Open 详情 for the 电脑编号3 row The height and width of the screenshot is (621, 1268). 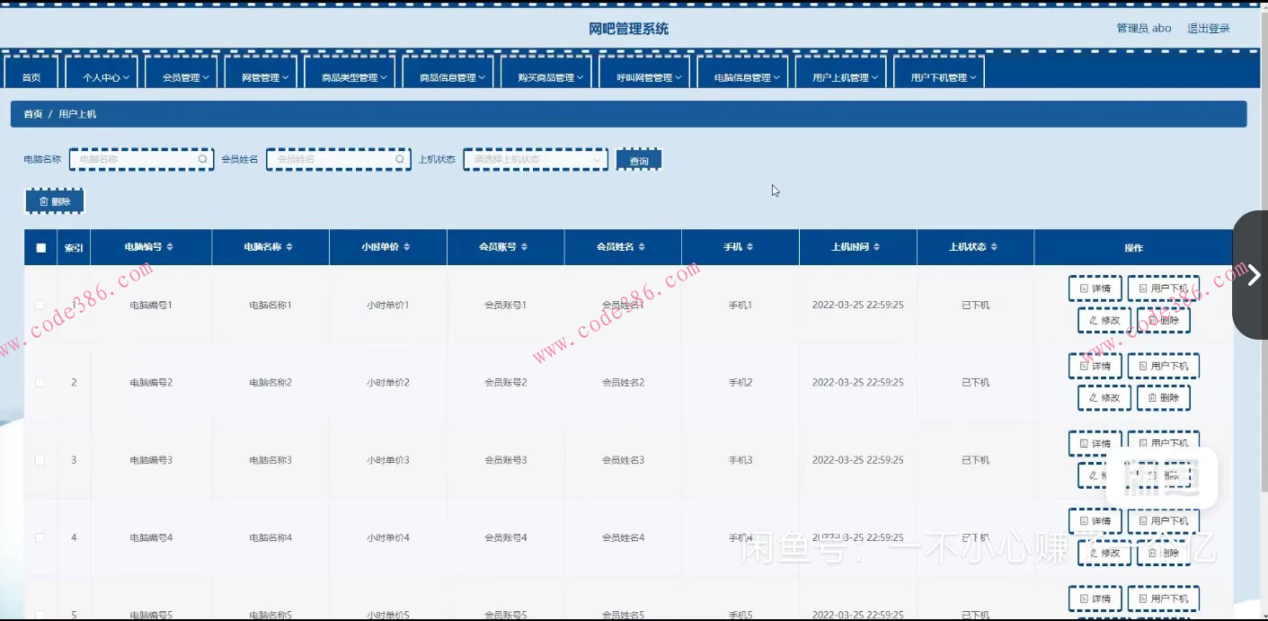[x=1095, y=443]
